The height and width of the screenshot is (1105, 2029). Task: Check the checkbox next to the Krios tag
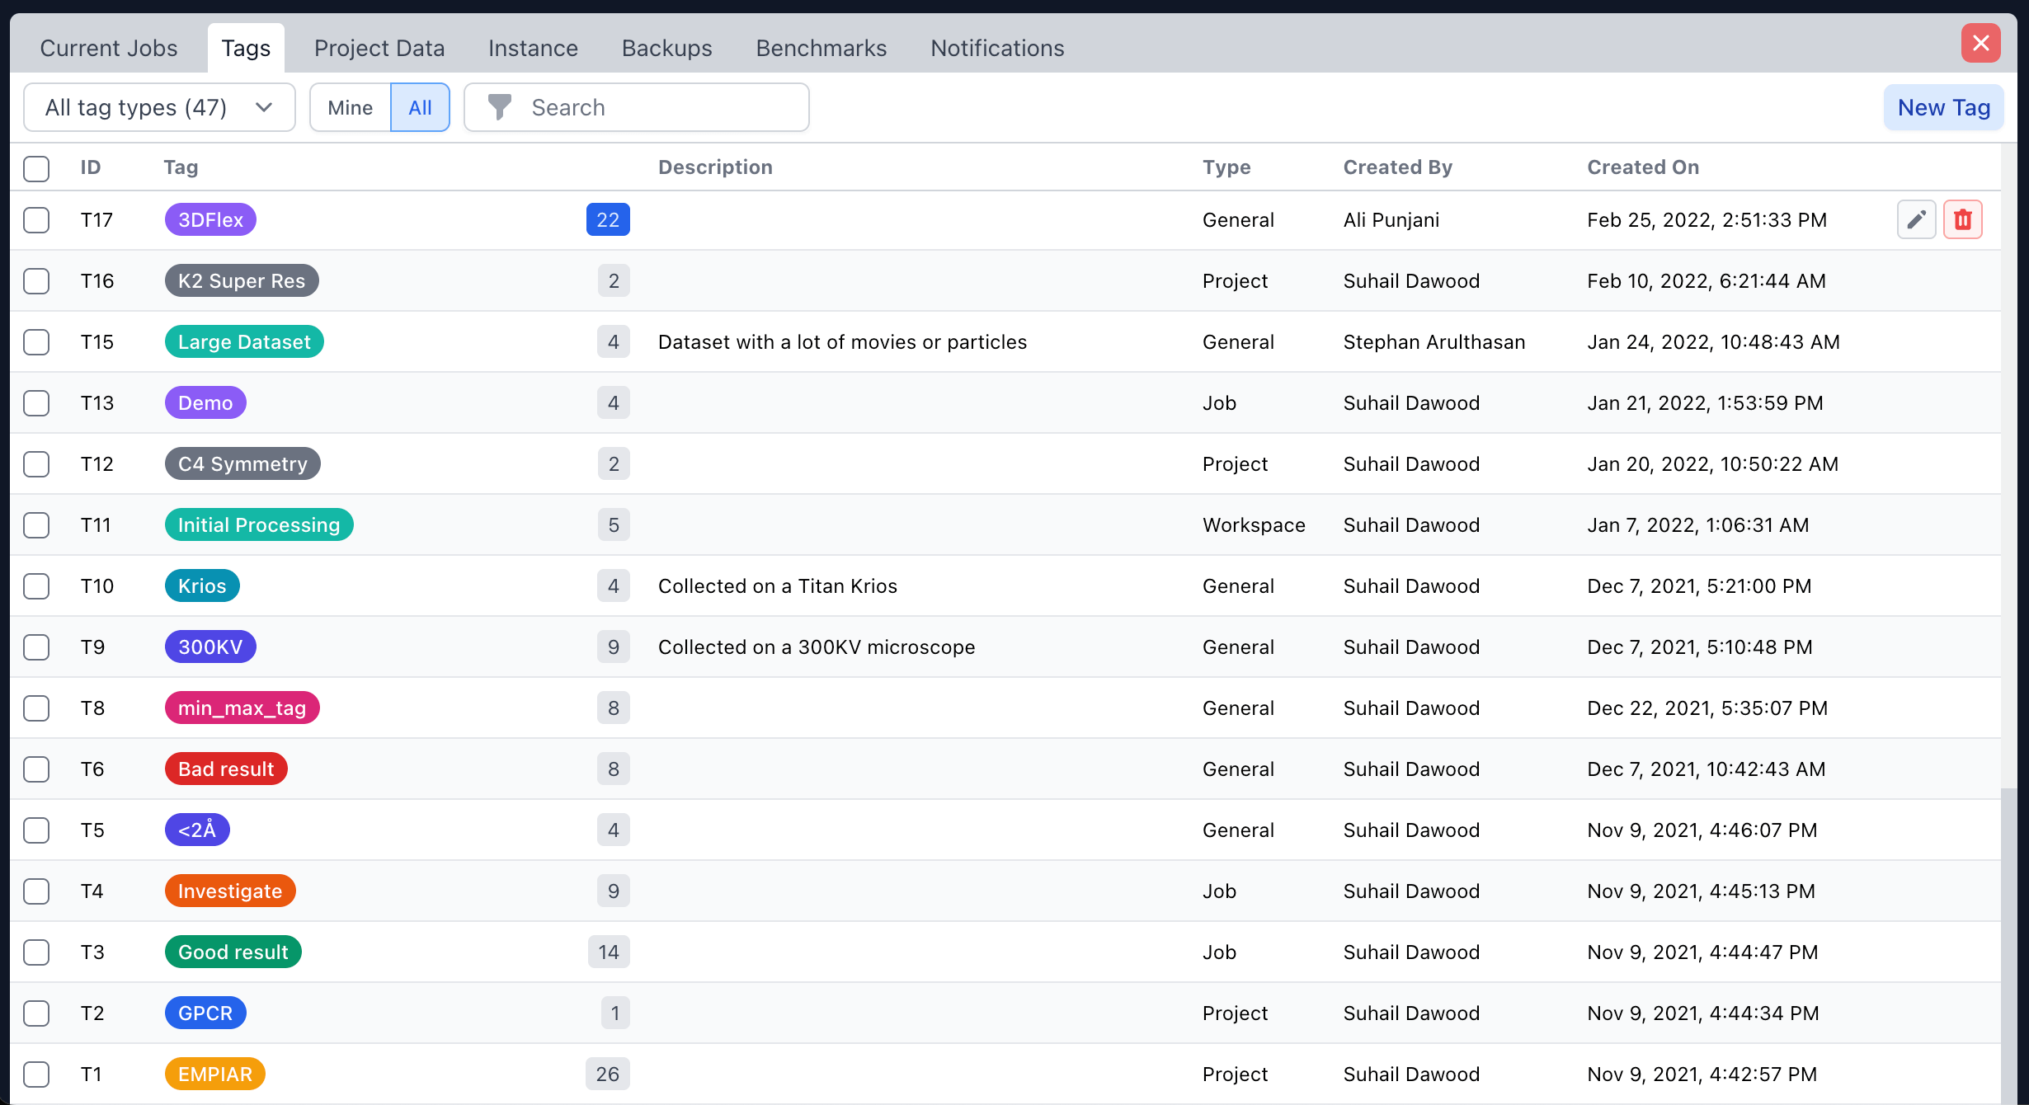tap(36, 586)
